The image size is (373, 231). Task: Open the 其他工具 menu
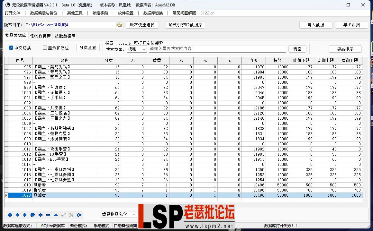click(x=75, y=13)
